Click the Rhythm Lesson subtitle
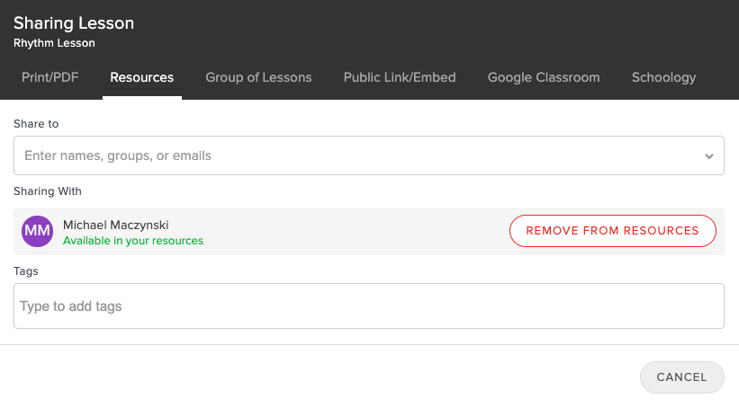 (x=54, y=43)
